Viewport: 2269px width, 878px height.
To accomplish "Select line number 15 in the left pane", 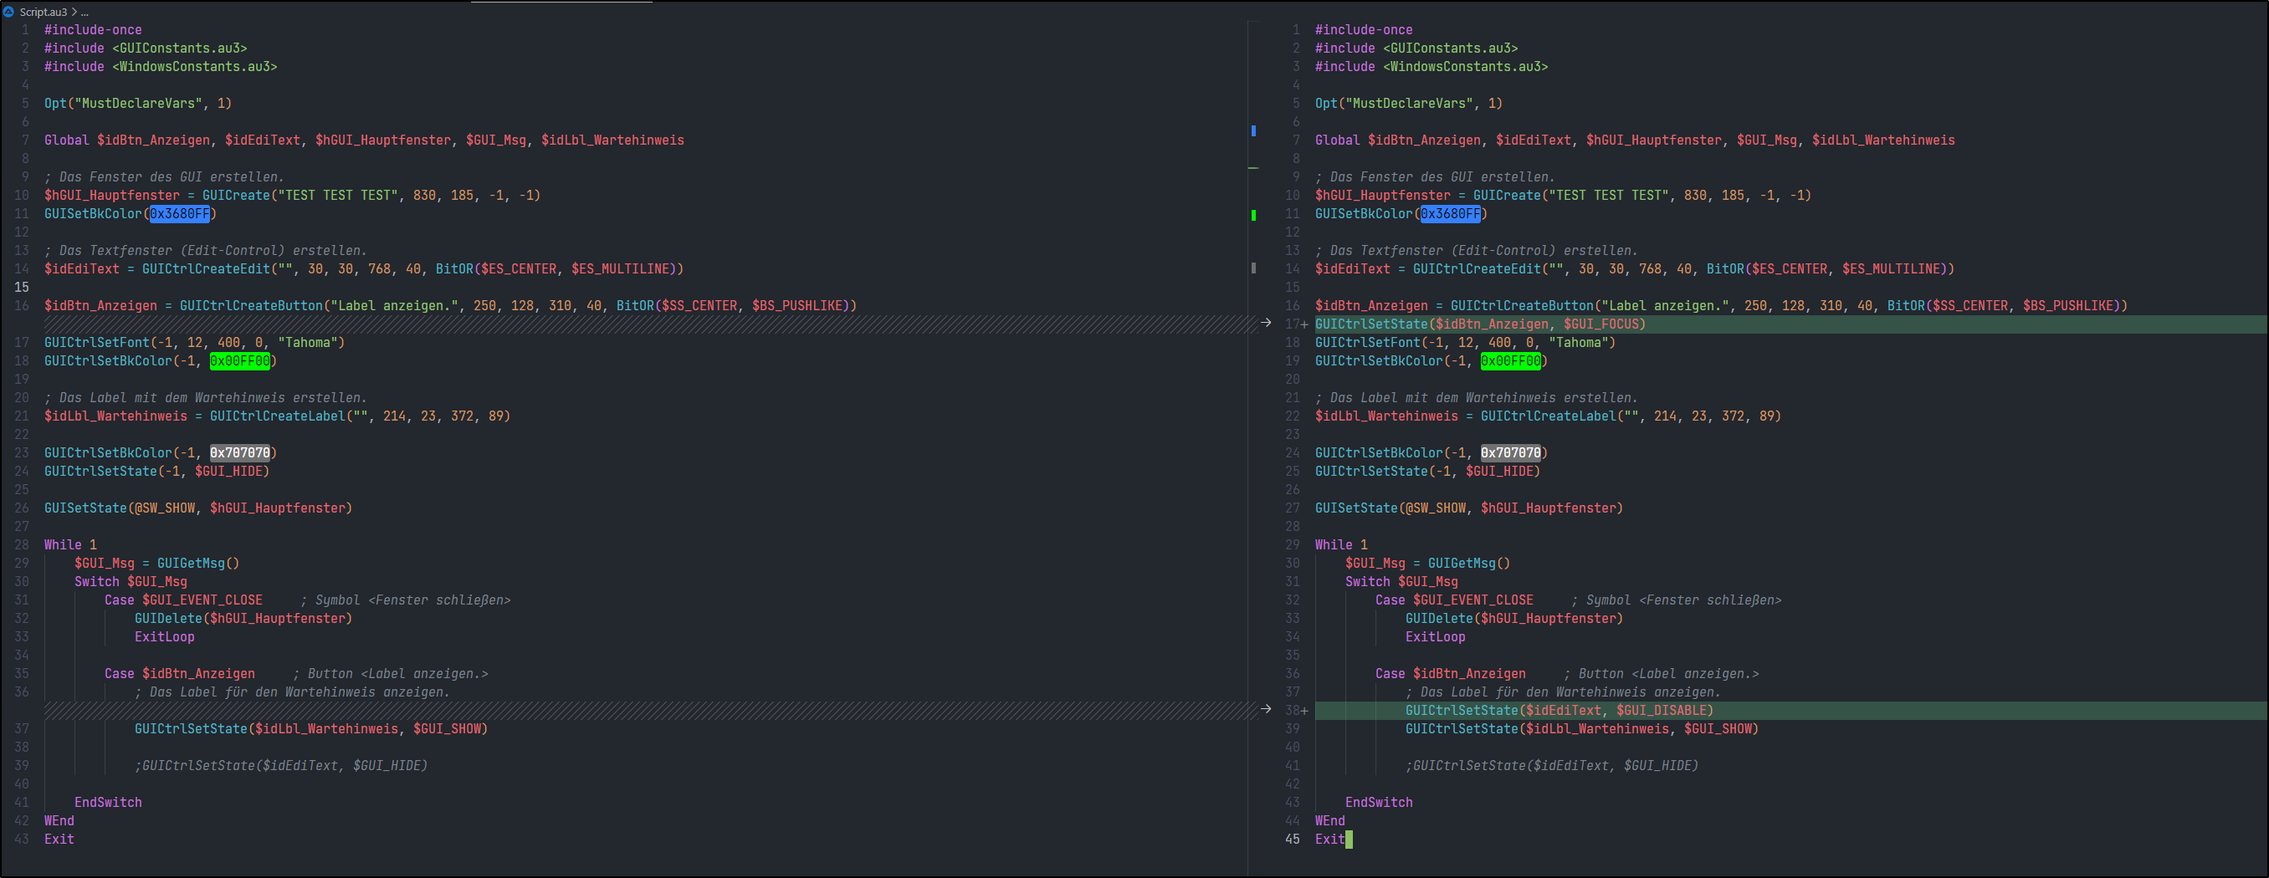I will coord(21,287).
